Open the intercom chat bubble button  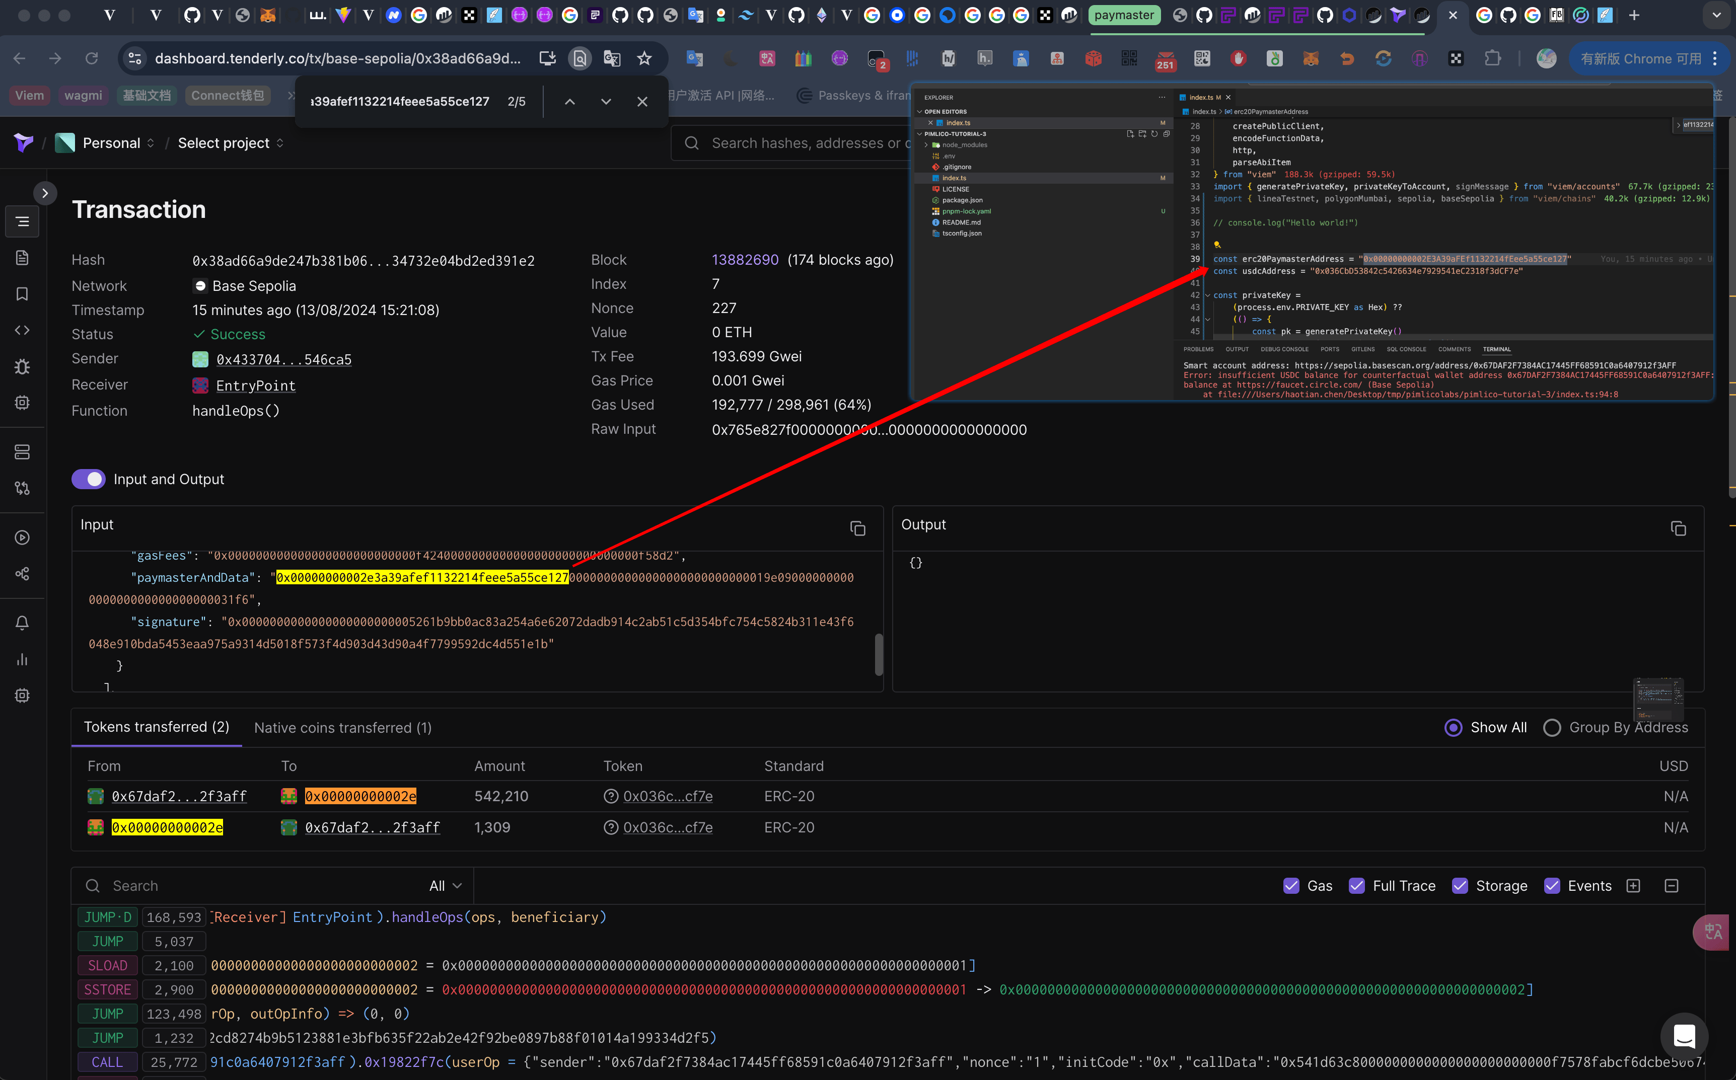[x=1685, y=1036]
